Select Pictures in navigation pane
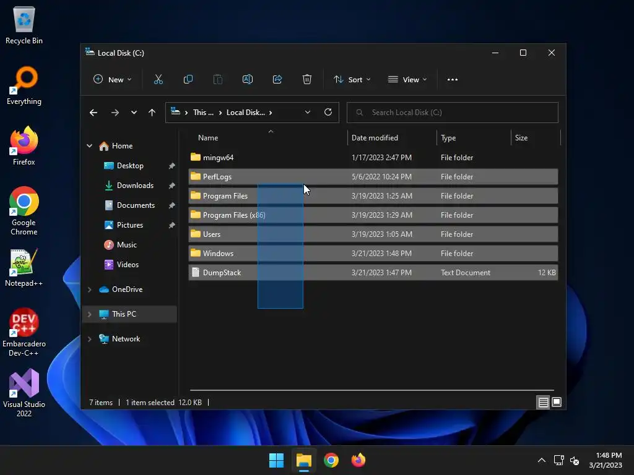Screen dimensions: 634x475 pyautogui.click(x=130, y=225)
